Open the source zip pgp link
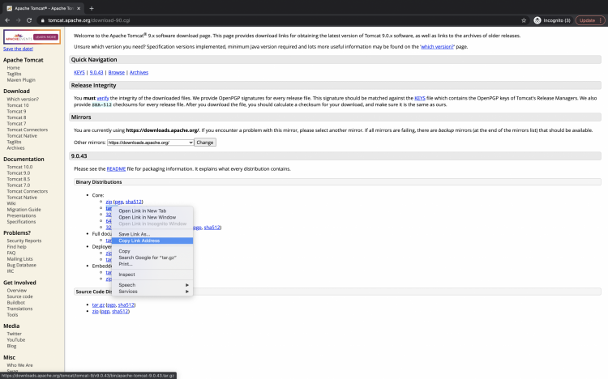The height and width of the screenshot is (379, 608). pyautogui.click(x=105, y=311)
